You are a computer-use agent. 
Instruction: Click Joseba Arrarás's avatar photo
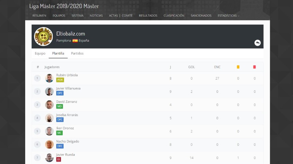click(x=49, y=118)
